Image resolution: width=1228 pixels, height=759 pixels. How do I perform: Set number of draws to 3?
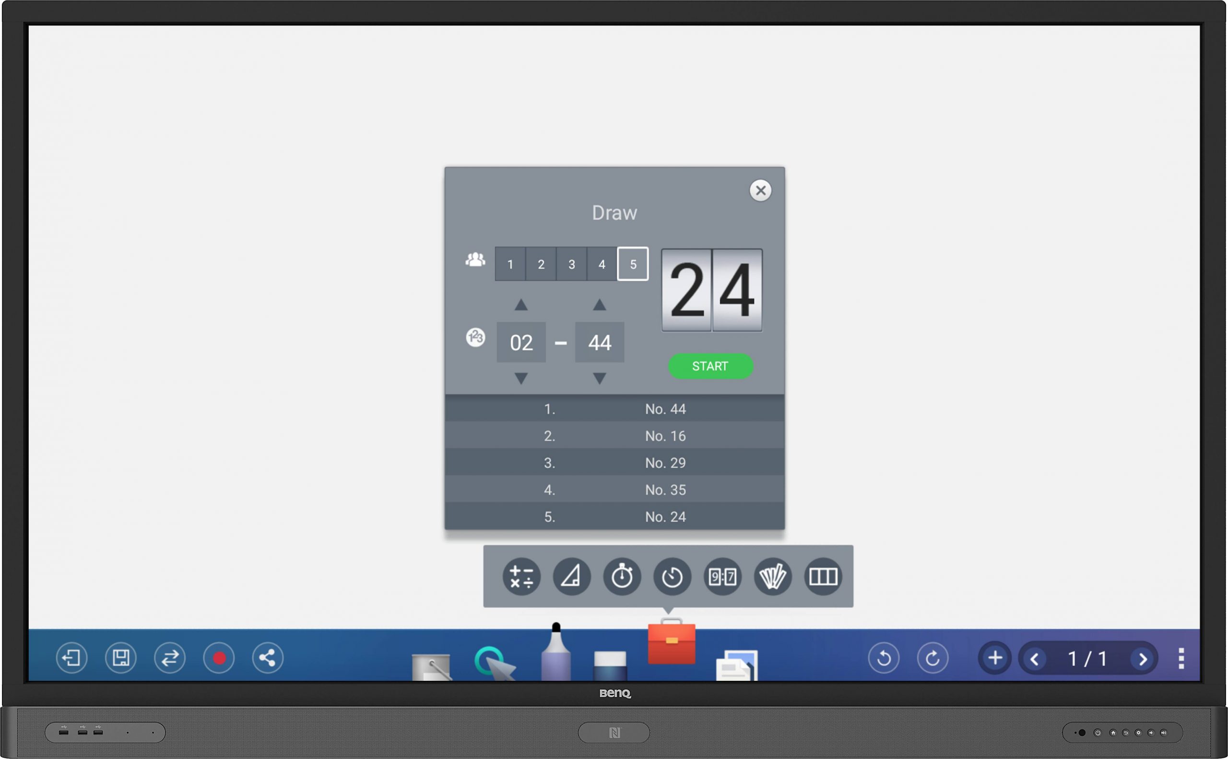tap(572, 264)
